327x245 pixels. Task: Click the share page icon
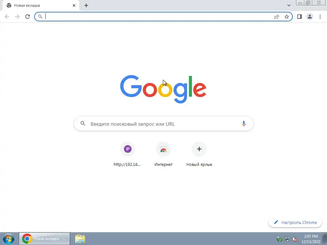click(277, 17)
